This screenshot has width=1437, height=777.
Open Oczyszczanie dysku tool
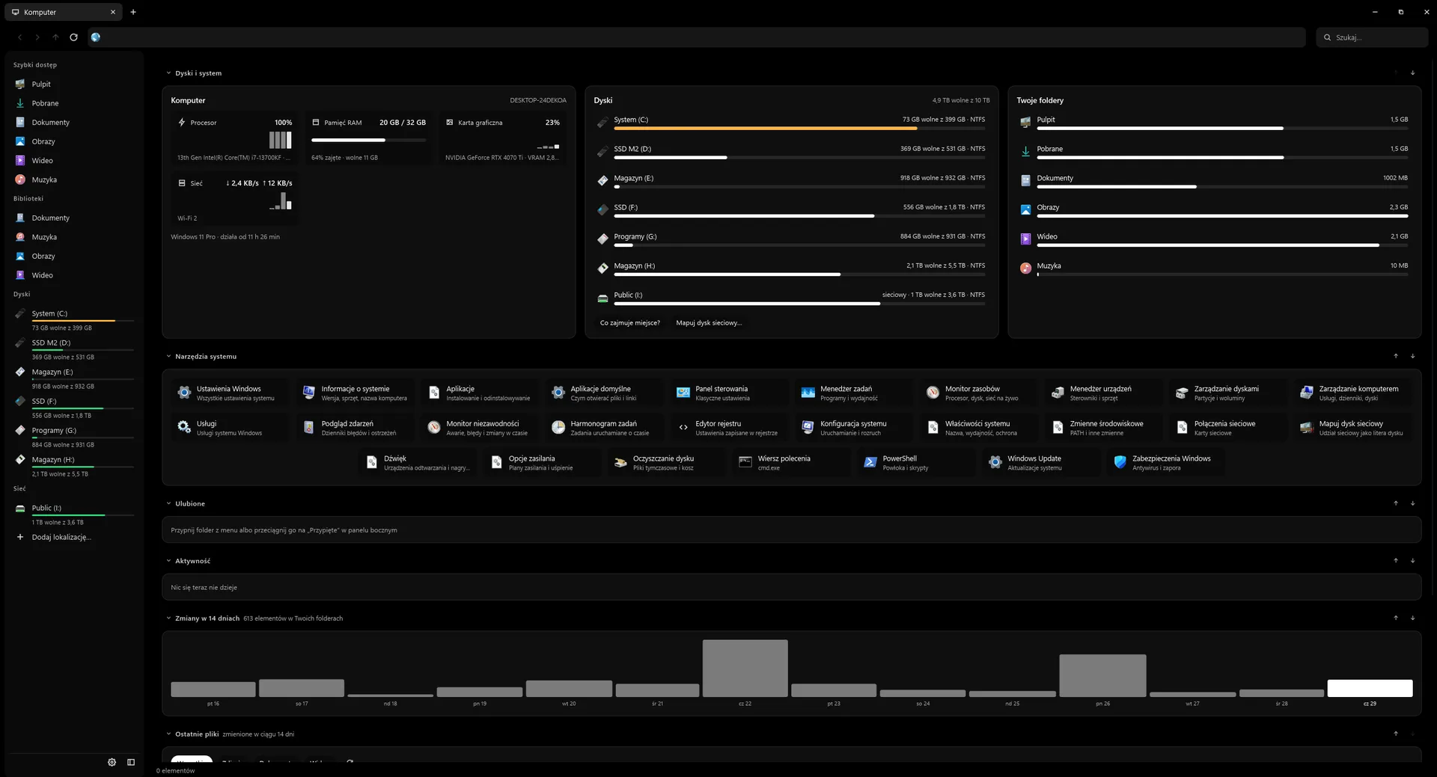coord(665,463)
